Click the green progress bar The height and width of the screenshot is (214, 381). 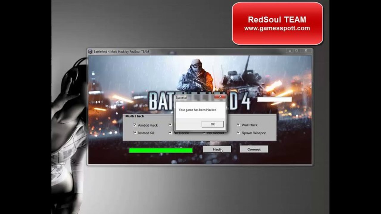coord(161,150)
